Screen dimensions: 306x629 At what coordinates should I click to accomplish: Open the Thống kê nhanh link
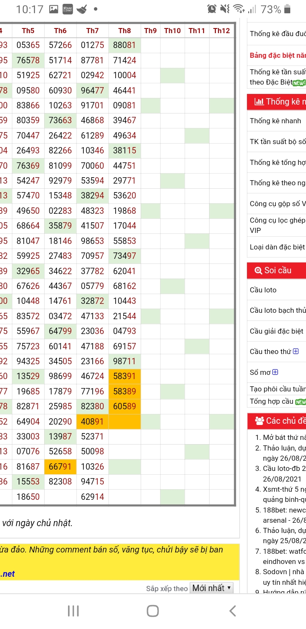tap(275, 121)
